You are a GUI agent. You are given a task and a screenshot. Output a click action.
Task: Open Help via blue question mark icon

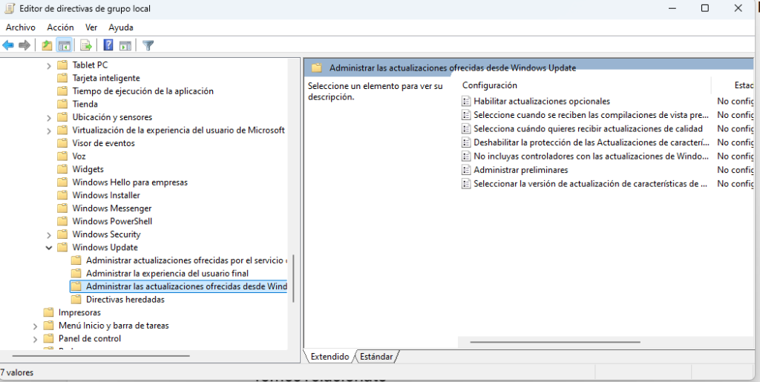tap(108, 45)
